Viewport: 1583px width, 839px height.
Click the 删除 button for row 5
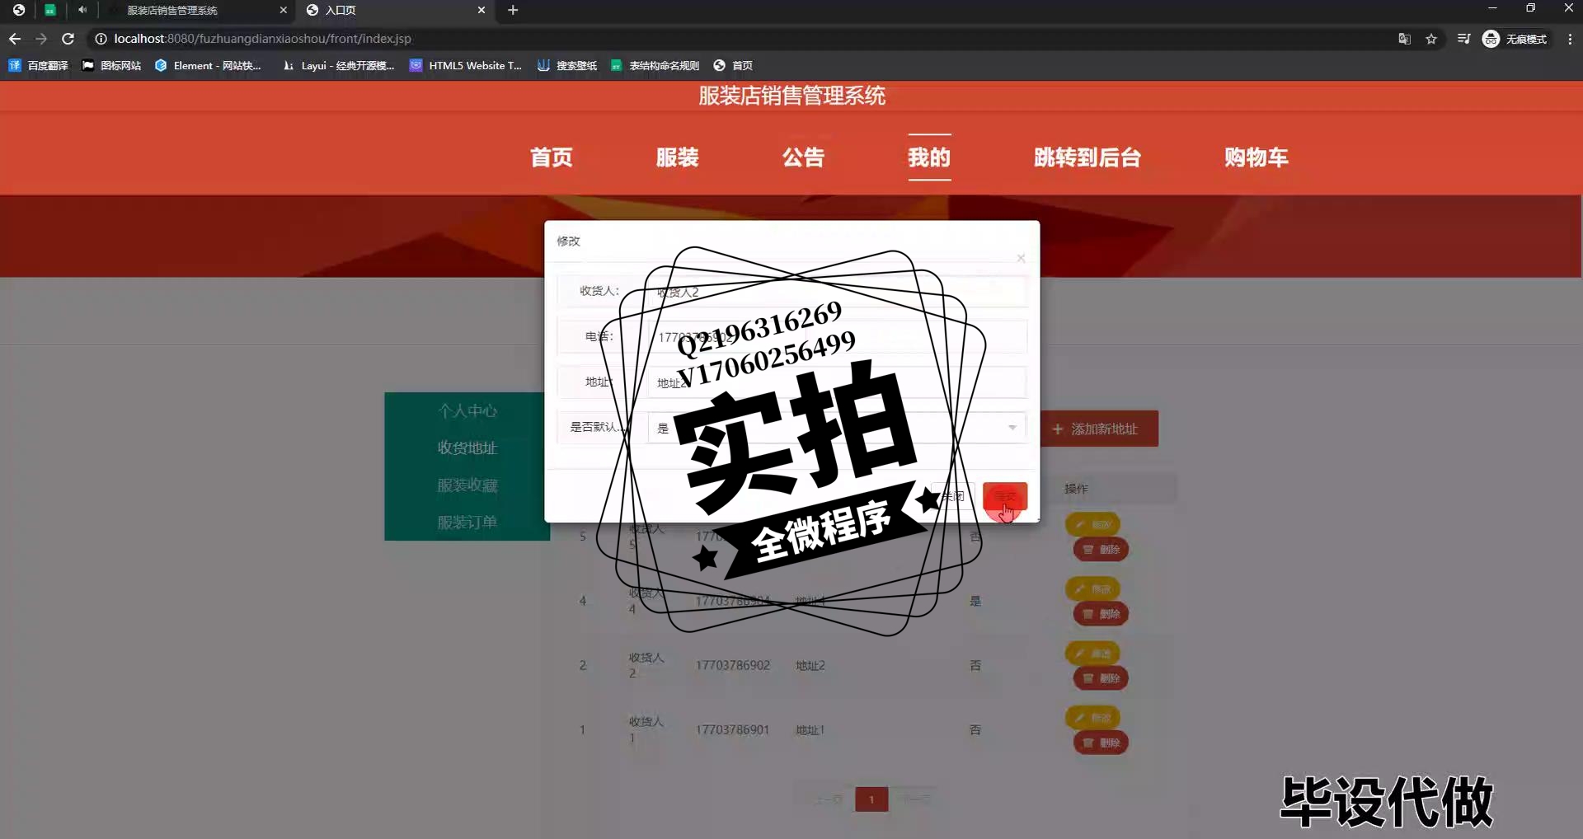point(1101,549)
